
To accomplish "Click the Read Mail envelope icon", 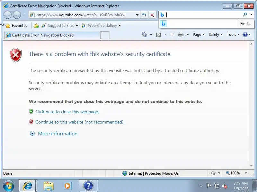I will pyautogui.click(x=172, y=35).
